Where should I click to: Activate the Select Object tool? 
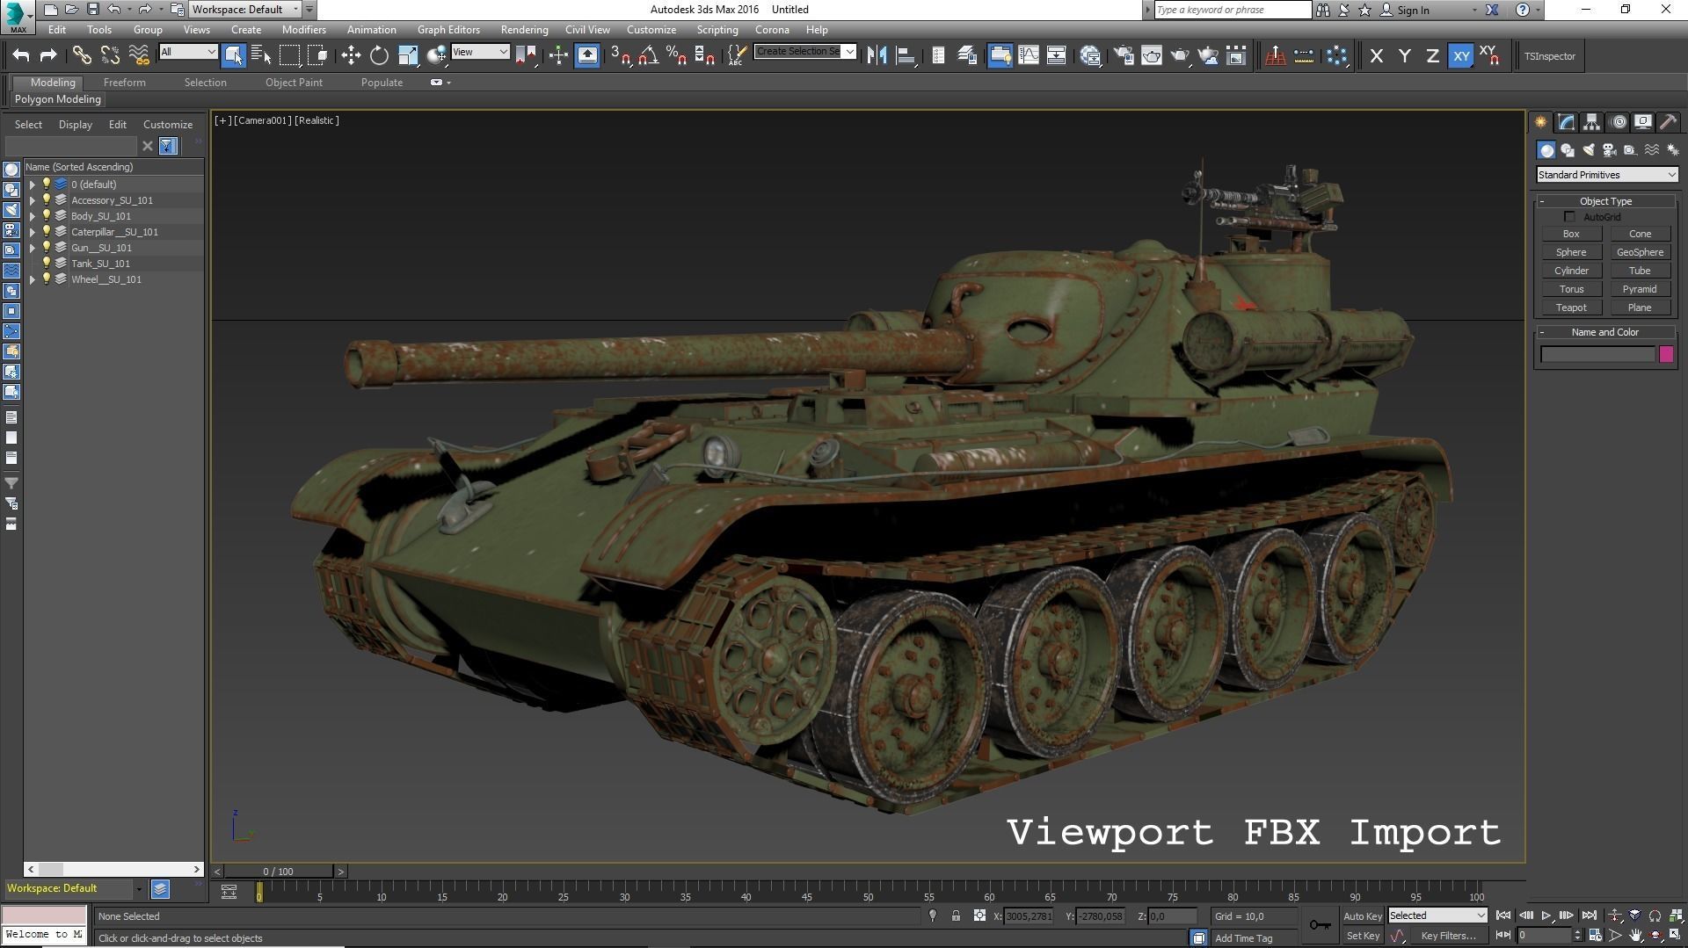233,55
